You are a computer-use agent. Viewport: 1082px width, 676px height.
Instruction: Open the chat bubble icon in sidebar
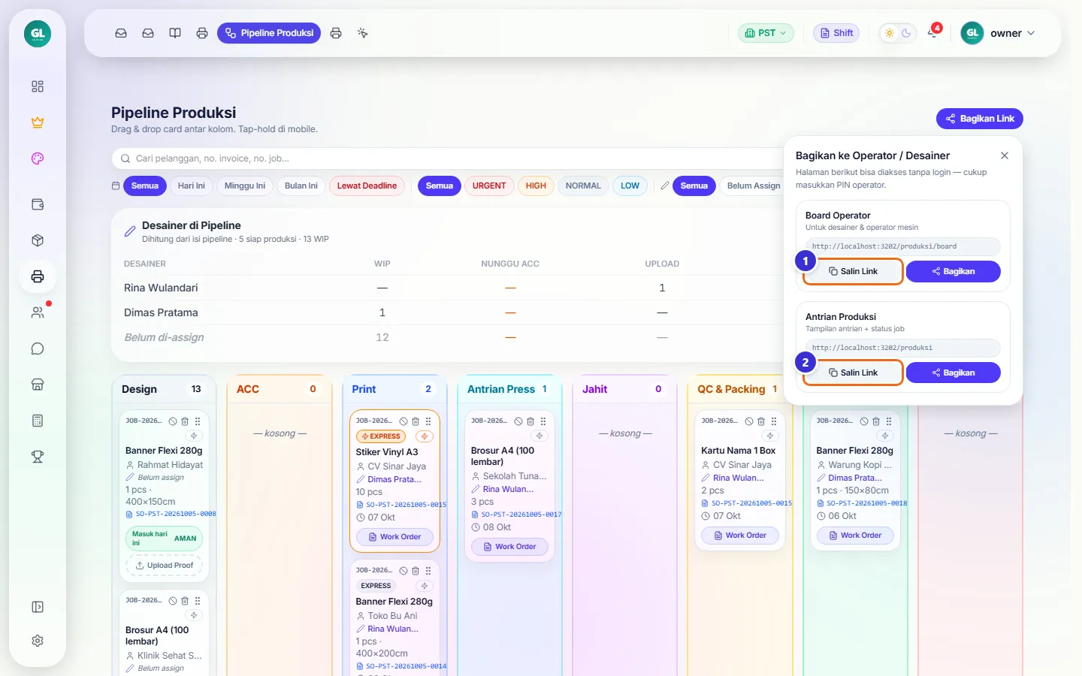click(38, 349)
